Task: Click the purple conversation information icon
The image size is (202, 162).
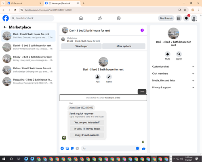Action: click(142, 30)
